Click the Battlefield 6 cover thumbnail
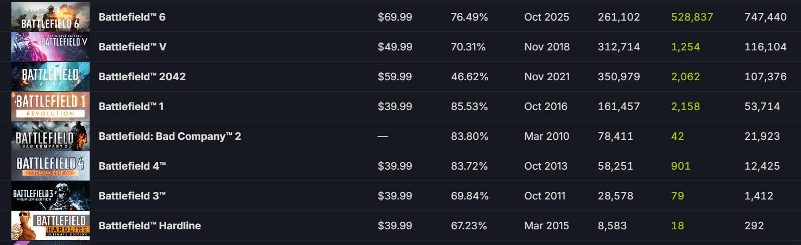Image resolution: width=801 pixels, height=245 pixels. pyautogui.click(x=51, y=17)
